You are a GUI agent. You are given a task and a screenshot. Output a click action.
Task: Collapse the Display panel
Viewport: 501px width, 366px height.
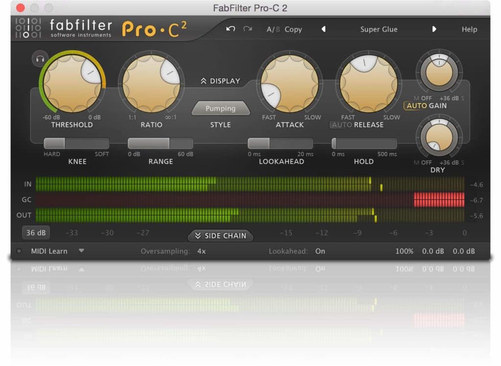(x=221, y=81)
